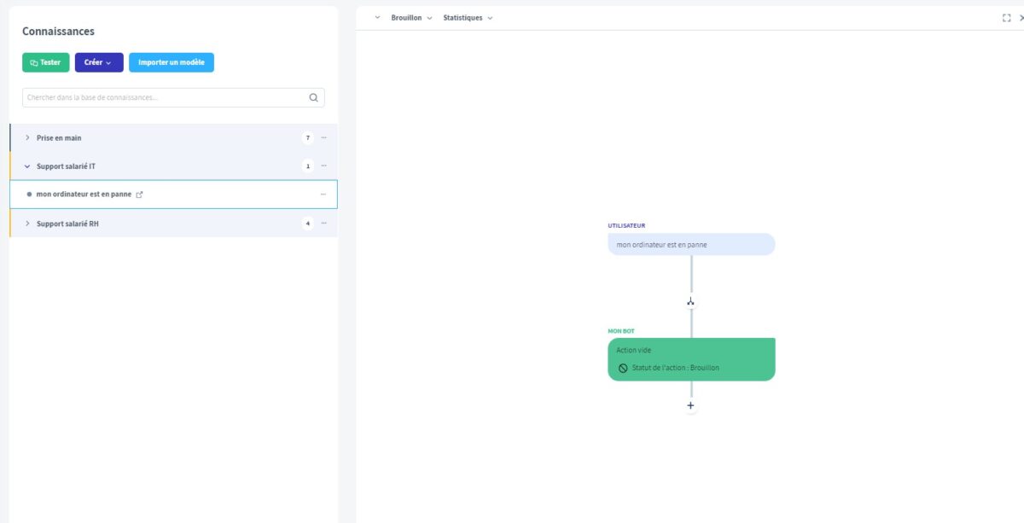Collapse the panel with the right arrow icon
Viewport: 1024px width, 523px height.
(x=1021, y=16)
